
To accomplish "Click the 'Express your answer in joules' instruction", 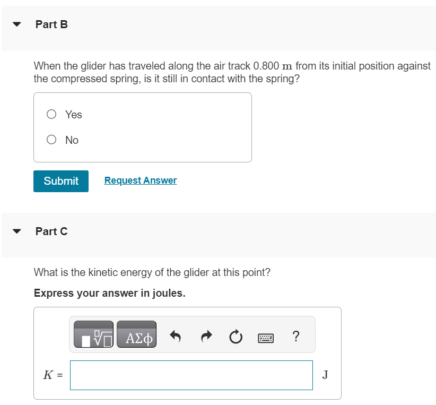I will [x=110, y=293].
